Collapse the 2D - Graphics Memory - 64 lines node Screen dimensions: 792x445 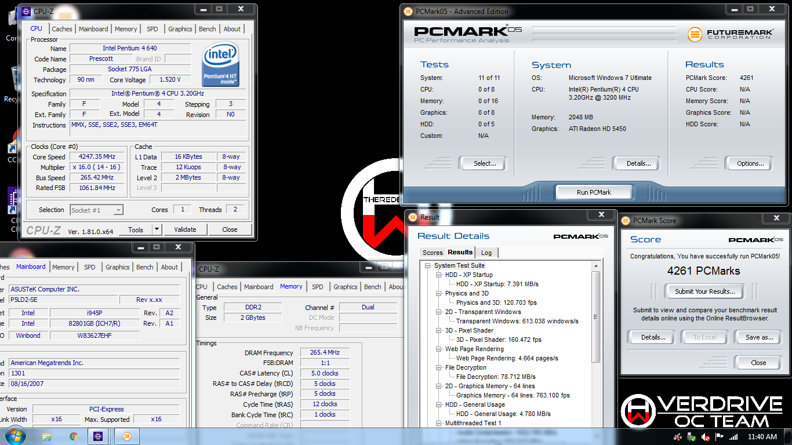point(439,386)
